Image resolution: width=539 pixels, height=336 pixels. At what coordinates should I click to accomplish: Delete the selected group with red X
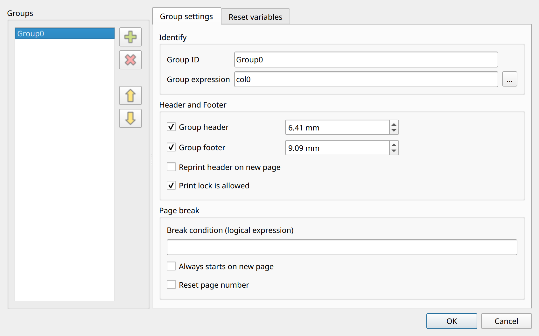(x=130, y=60)
